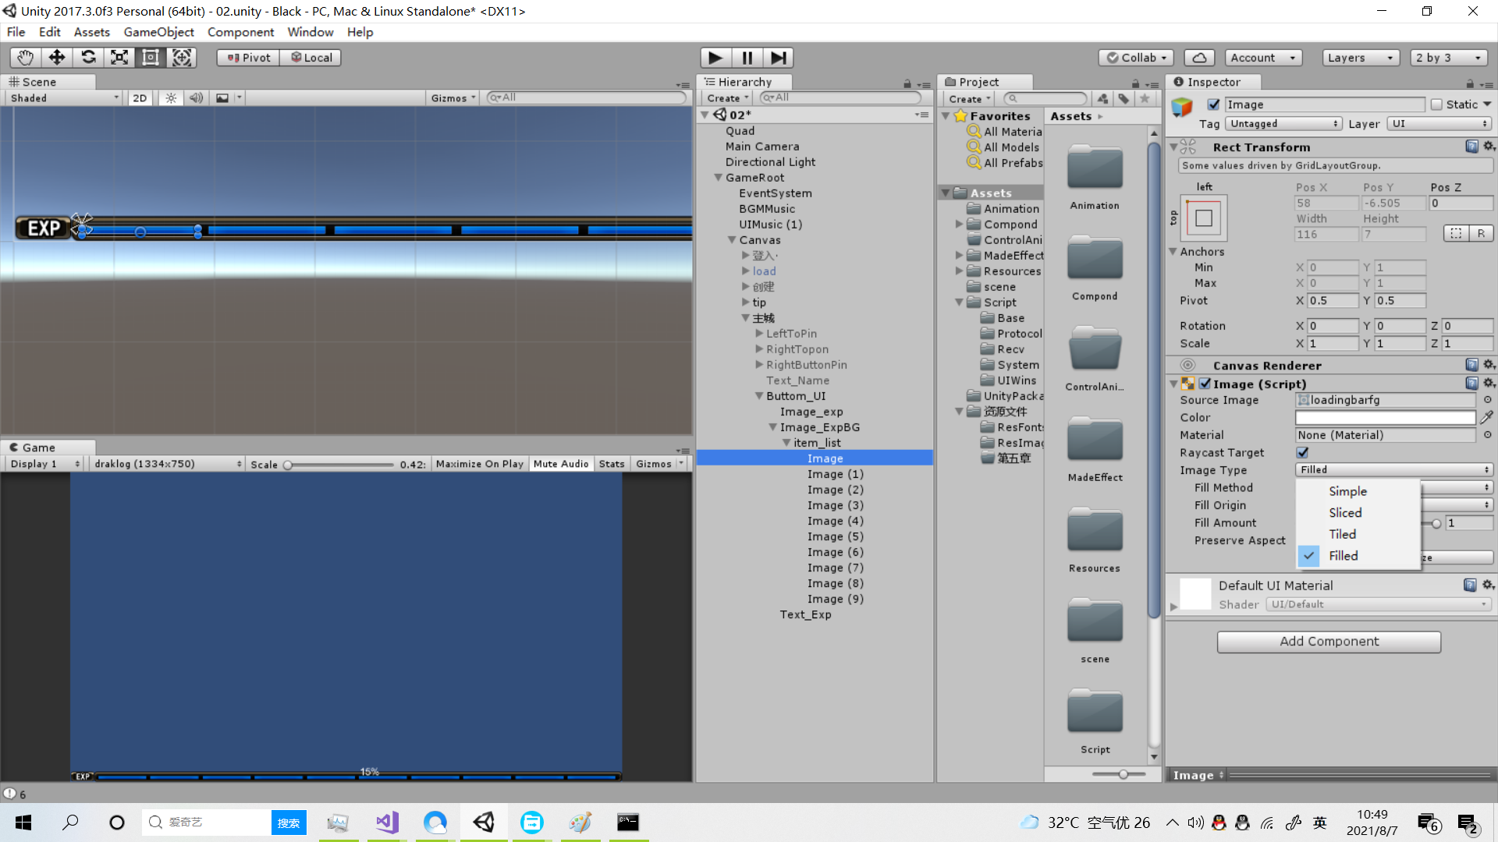Enable 2D mode in the Scene view
This screenshot has width=1498, height=842.
(139, 97)
